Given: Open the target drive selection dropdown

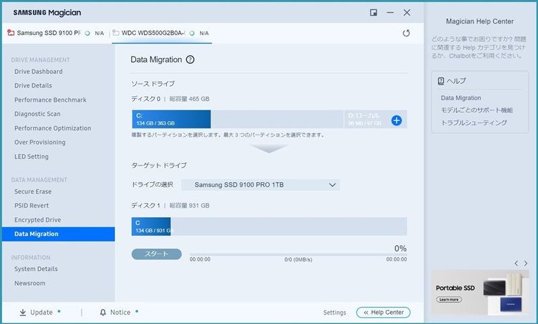Looking at the screenshot, I should tap(260, 185).
